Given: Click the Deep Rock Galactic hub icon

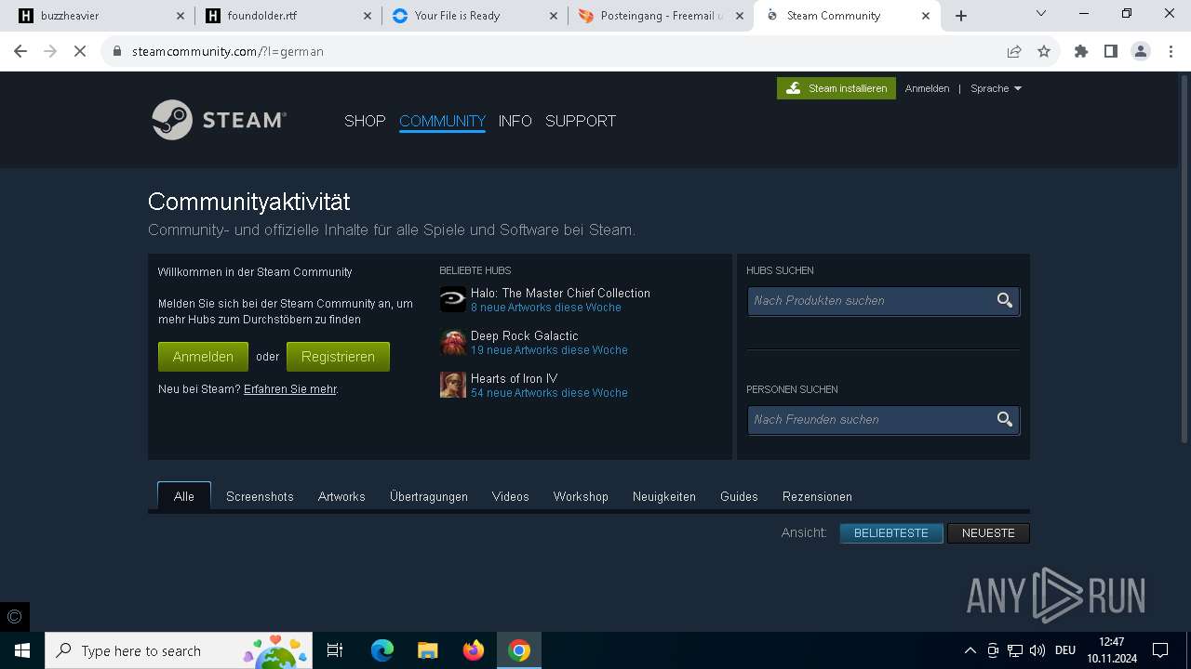Looking at the screenshot, I should [x=453, y=342].
